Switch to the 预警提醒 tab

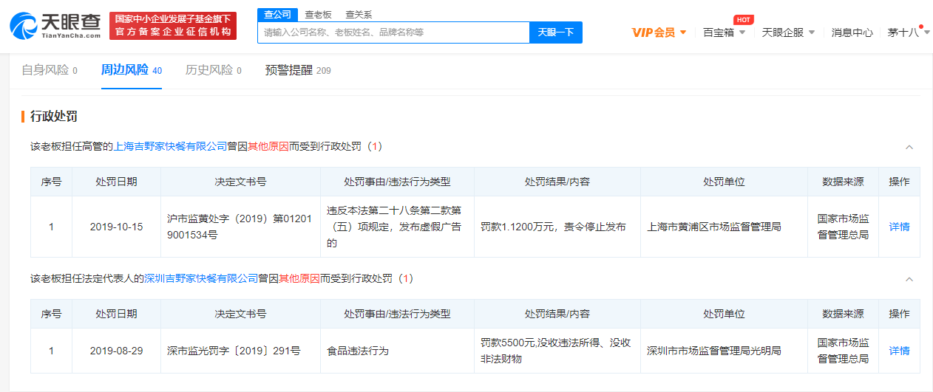[298, 70]
